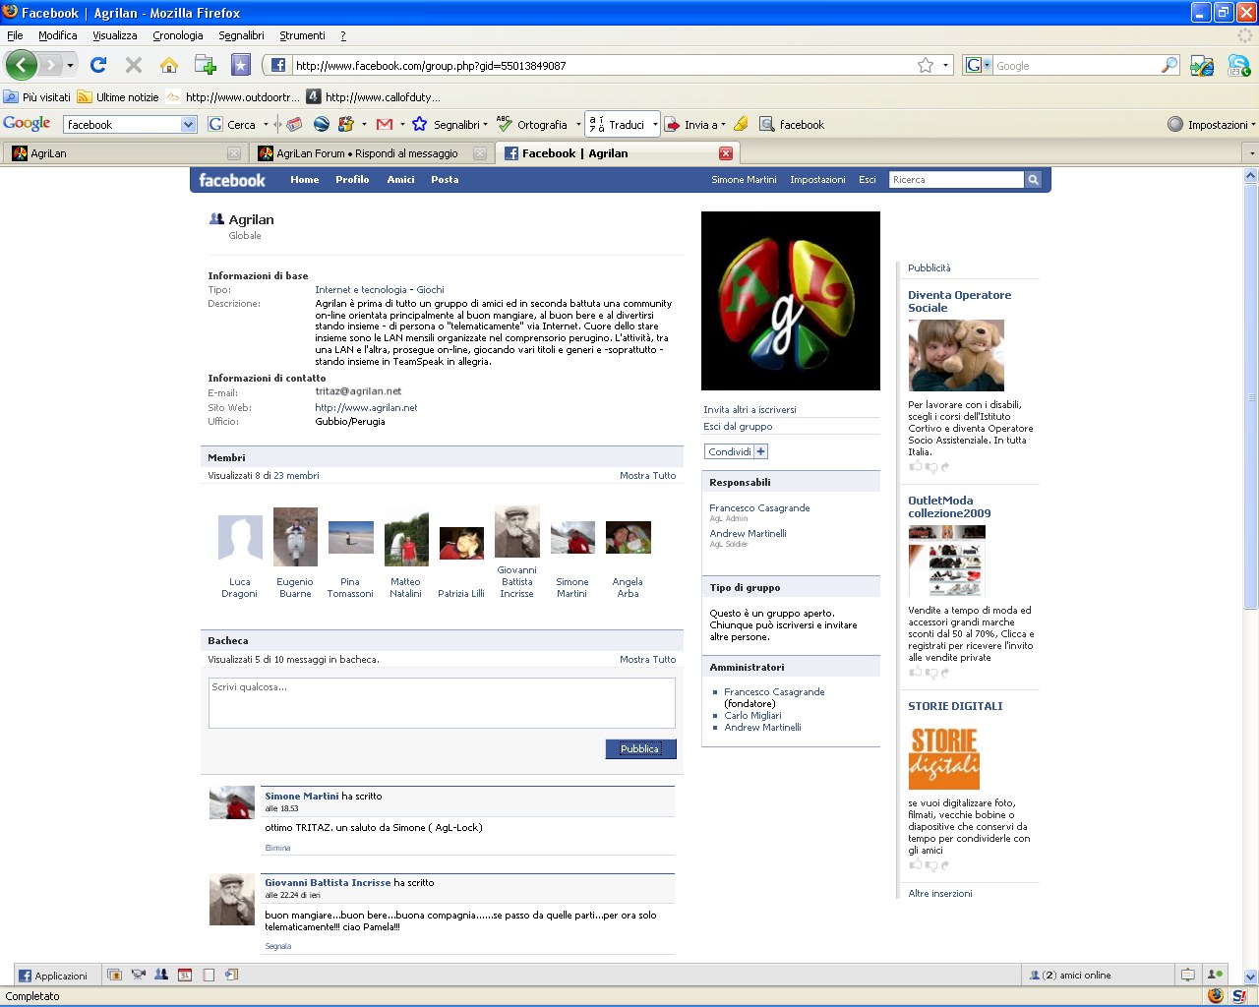Click the Diventa Operatore Sociale ad title
1259x1007 pixels.
click(x=959, y=301)
